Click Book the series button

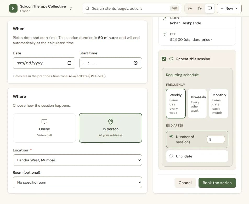[217, 183]
